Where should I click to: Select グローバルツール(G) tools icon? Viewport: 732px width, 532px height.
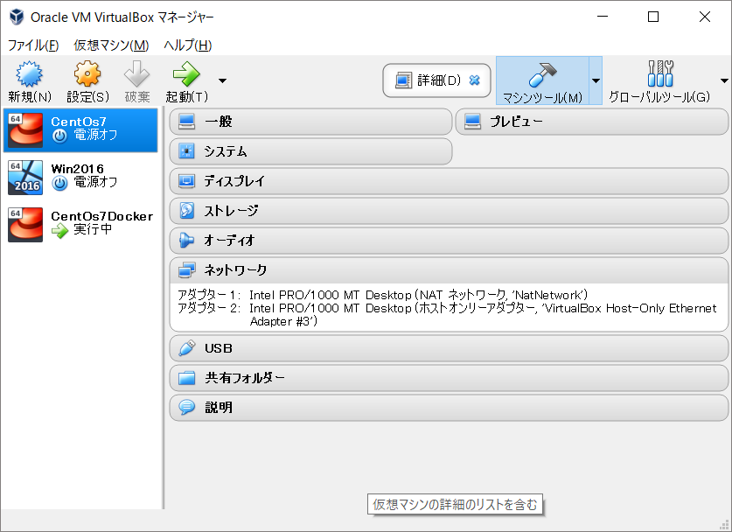(x=660, y=73)
